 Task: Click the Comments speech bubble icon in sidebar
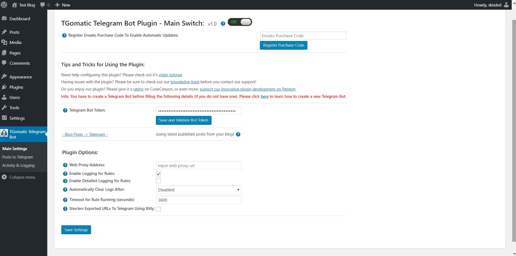point(4,63)
